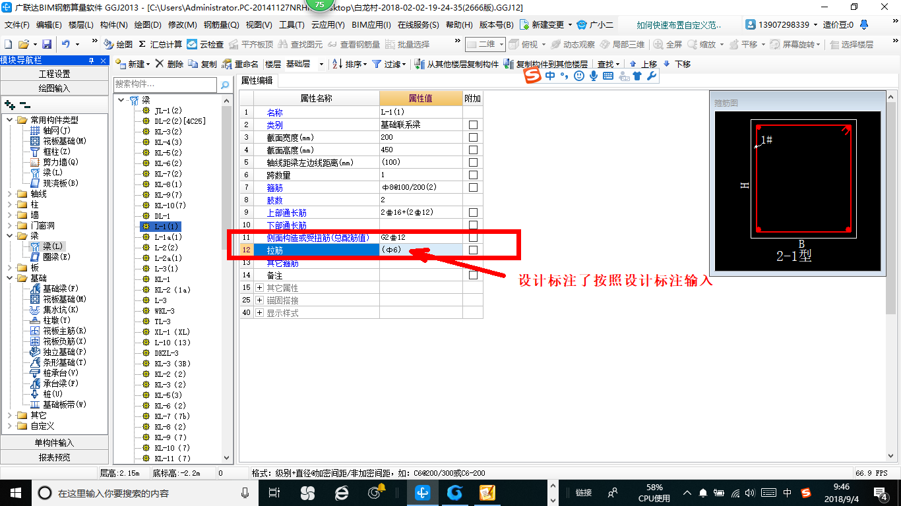Screen dimensions: 901x506
Task: Expand 其它属性 row in property table
Action: [259, 288]
